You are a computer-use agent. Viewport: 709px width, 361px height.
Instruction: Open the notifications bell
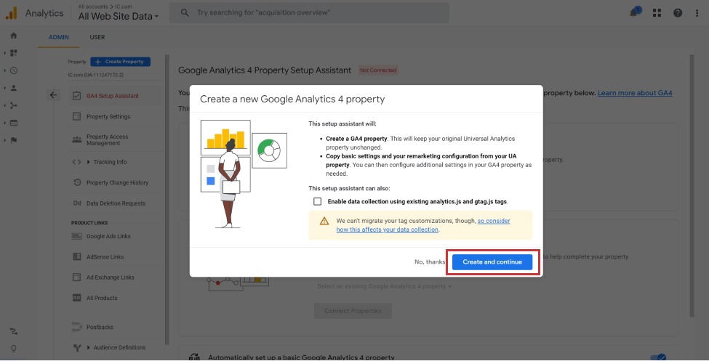pyautogui.click(x=634, y=12)
